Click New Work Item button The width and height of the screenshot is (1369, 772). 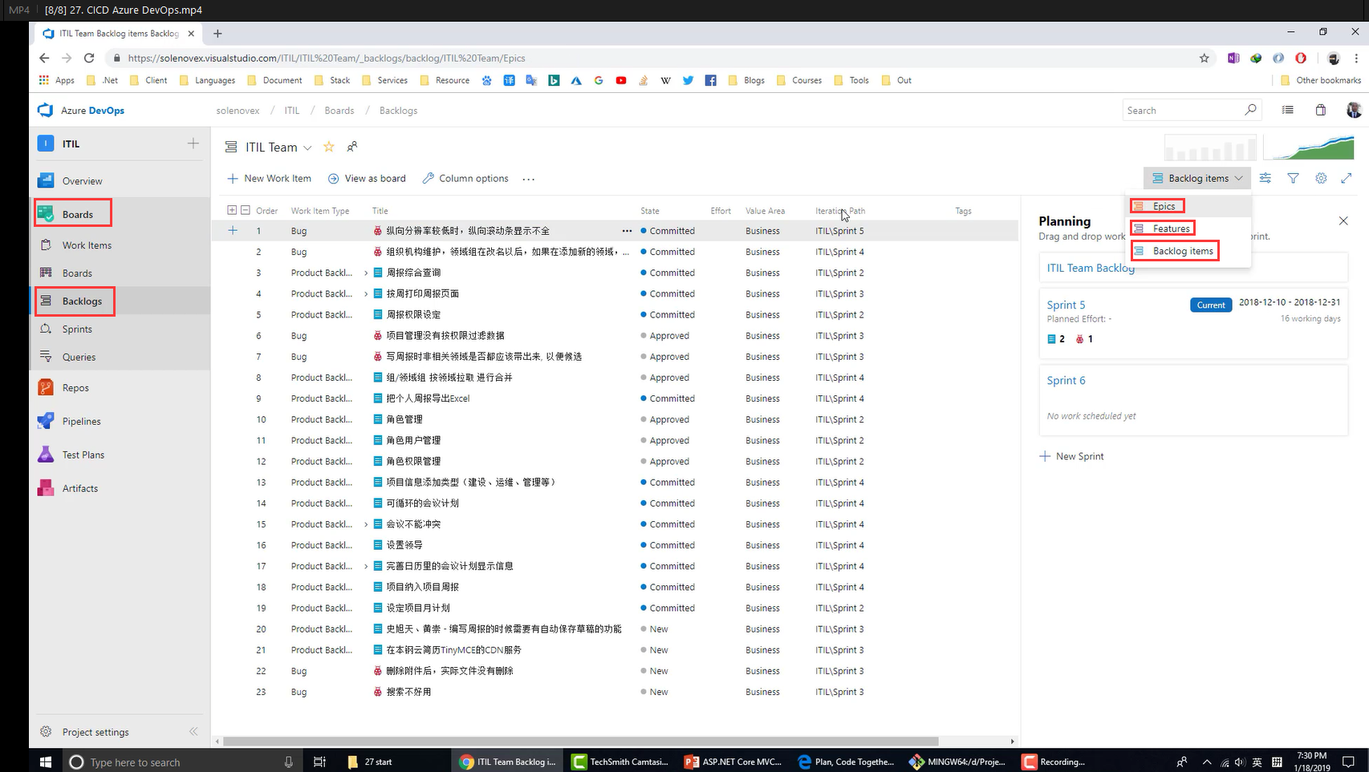(x=269, y=179)
